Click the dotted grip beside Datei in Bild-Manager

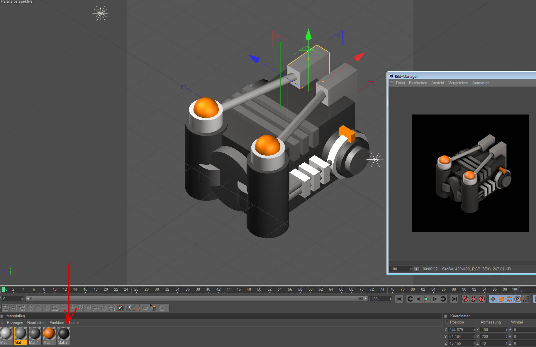pyautogui.click(x=392, y=83)
